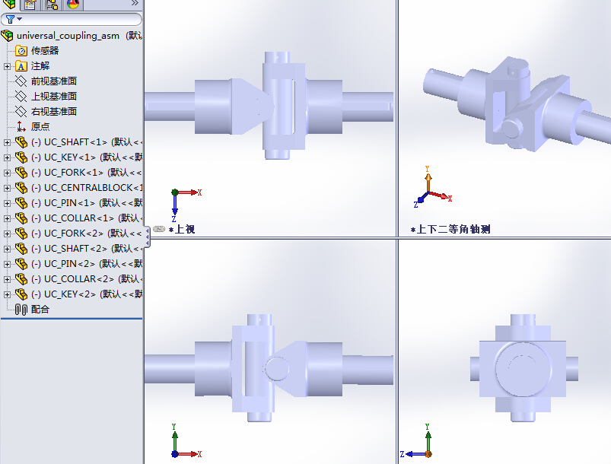Expand the UC_PIN<1> component
611x464 pixels.
click(7, 203)
